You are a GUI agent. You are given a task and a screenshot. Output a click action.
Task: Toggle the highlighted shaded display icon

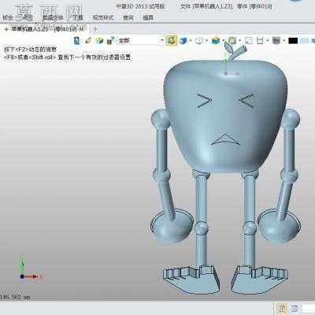pos(172,41)
